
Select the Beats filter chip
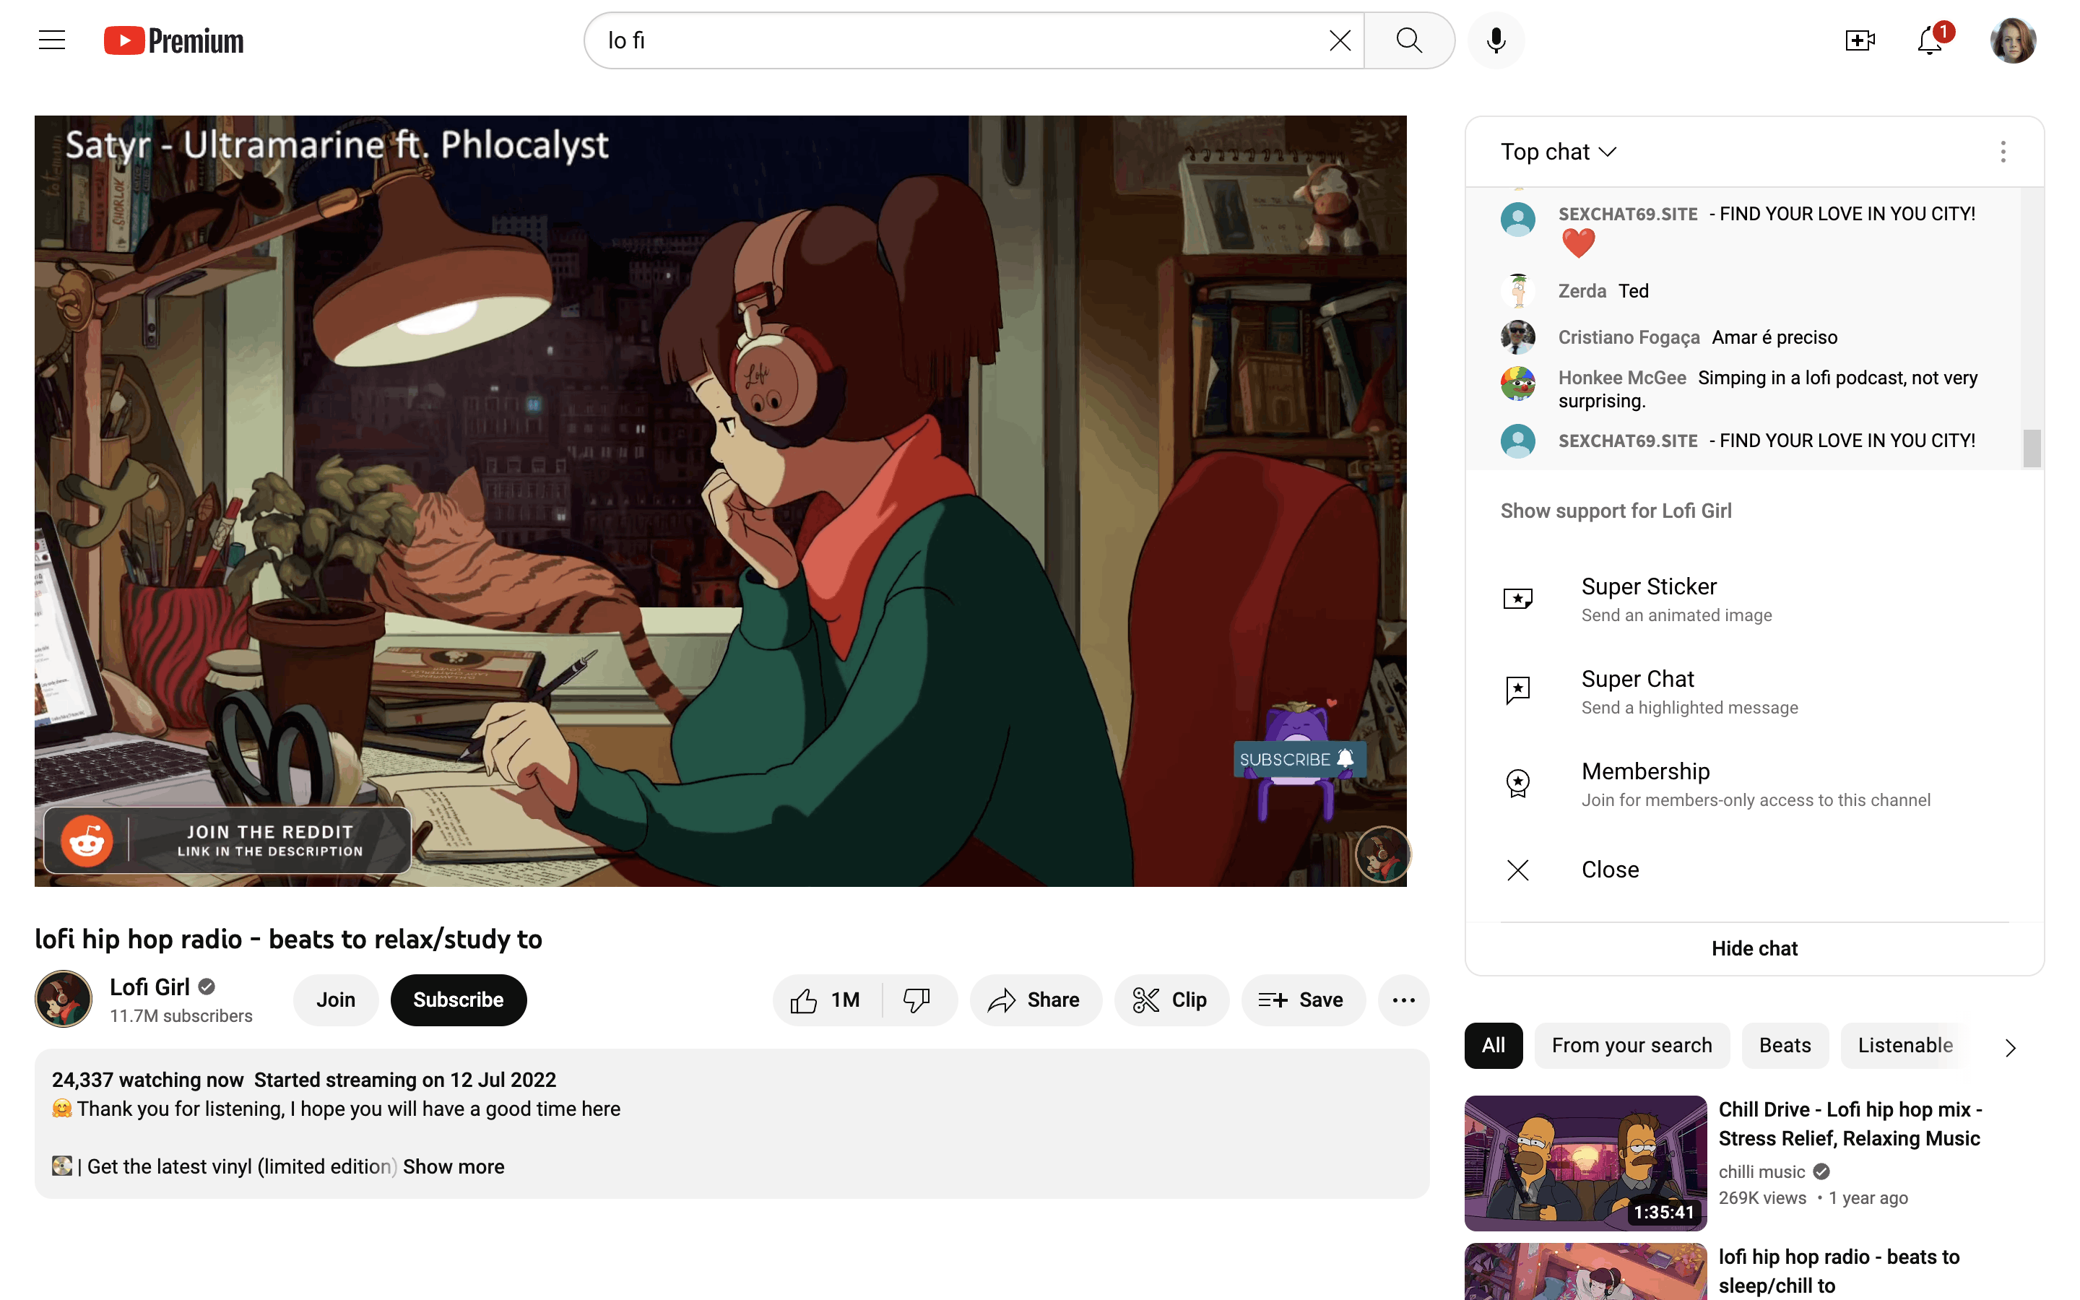tap(1785, 1046)
